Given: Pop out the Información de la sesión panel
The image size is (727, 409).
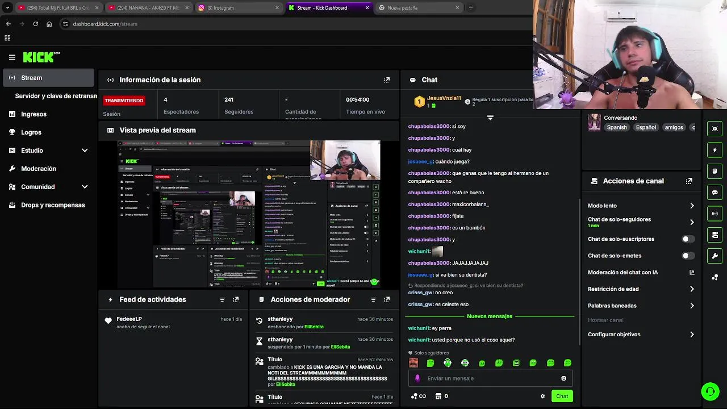Looking at the screenshot, I should 387,80.
